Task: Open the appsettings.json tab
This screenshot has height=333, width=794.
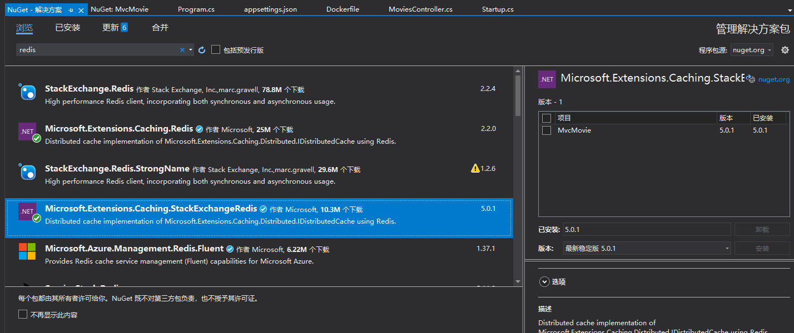Action: pos(270,9)
